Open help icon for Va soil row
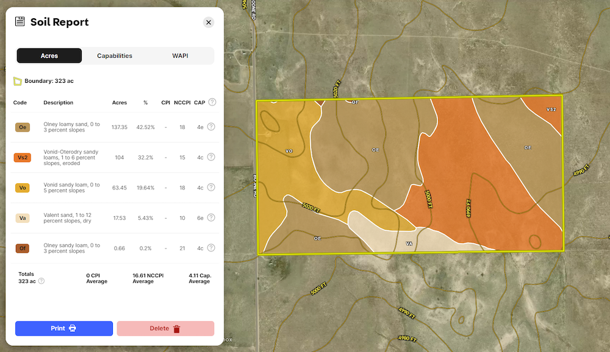 pyautogui.click(x=211, y=217)
